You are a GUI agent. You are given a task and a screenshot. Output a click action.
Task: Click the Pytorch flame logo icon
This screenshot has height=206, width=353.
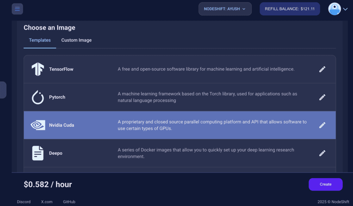(x=38, y=97)
